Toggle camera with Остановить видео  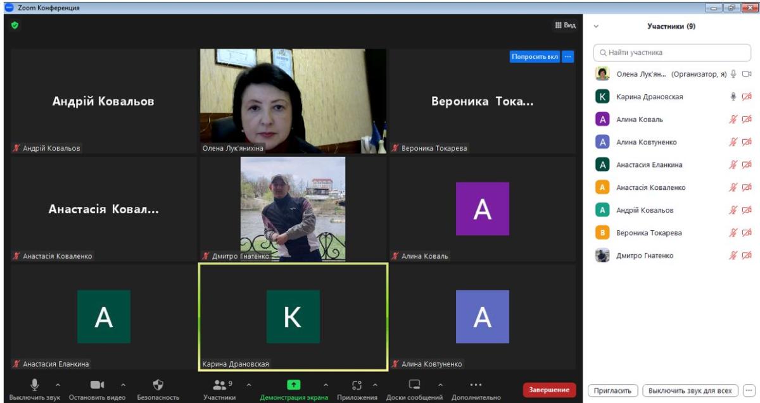[x=97, y=385]
